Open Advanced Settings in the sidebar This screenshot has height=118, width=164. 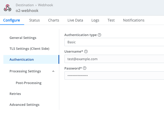tap(24, 105)
